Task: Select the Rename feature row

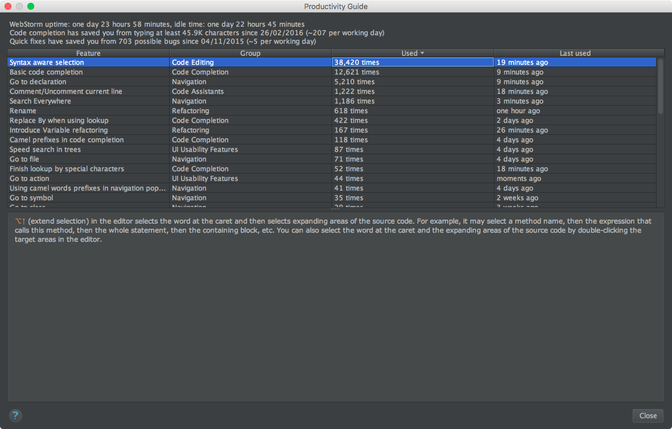Action: click(x=331, y=110)
